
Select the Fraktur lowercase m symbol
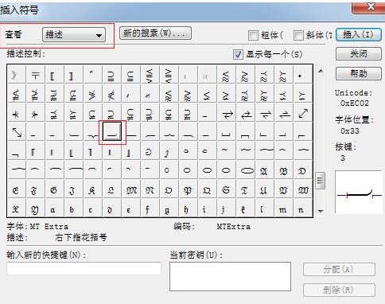click(283, 209)
